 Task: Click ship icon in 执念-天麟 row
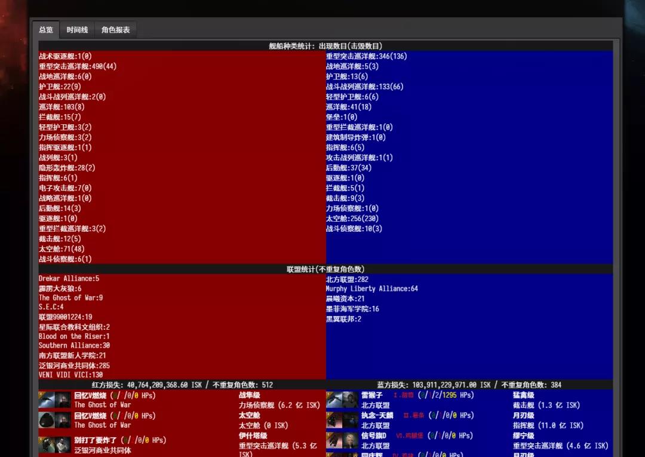[x=334, y=420]
